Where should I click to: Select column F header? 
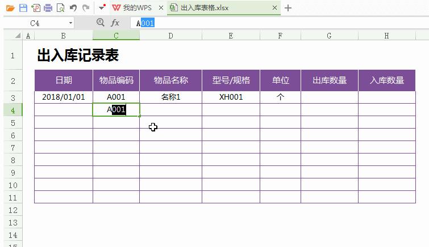click(x=280, y=36)
